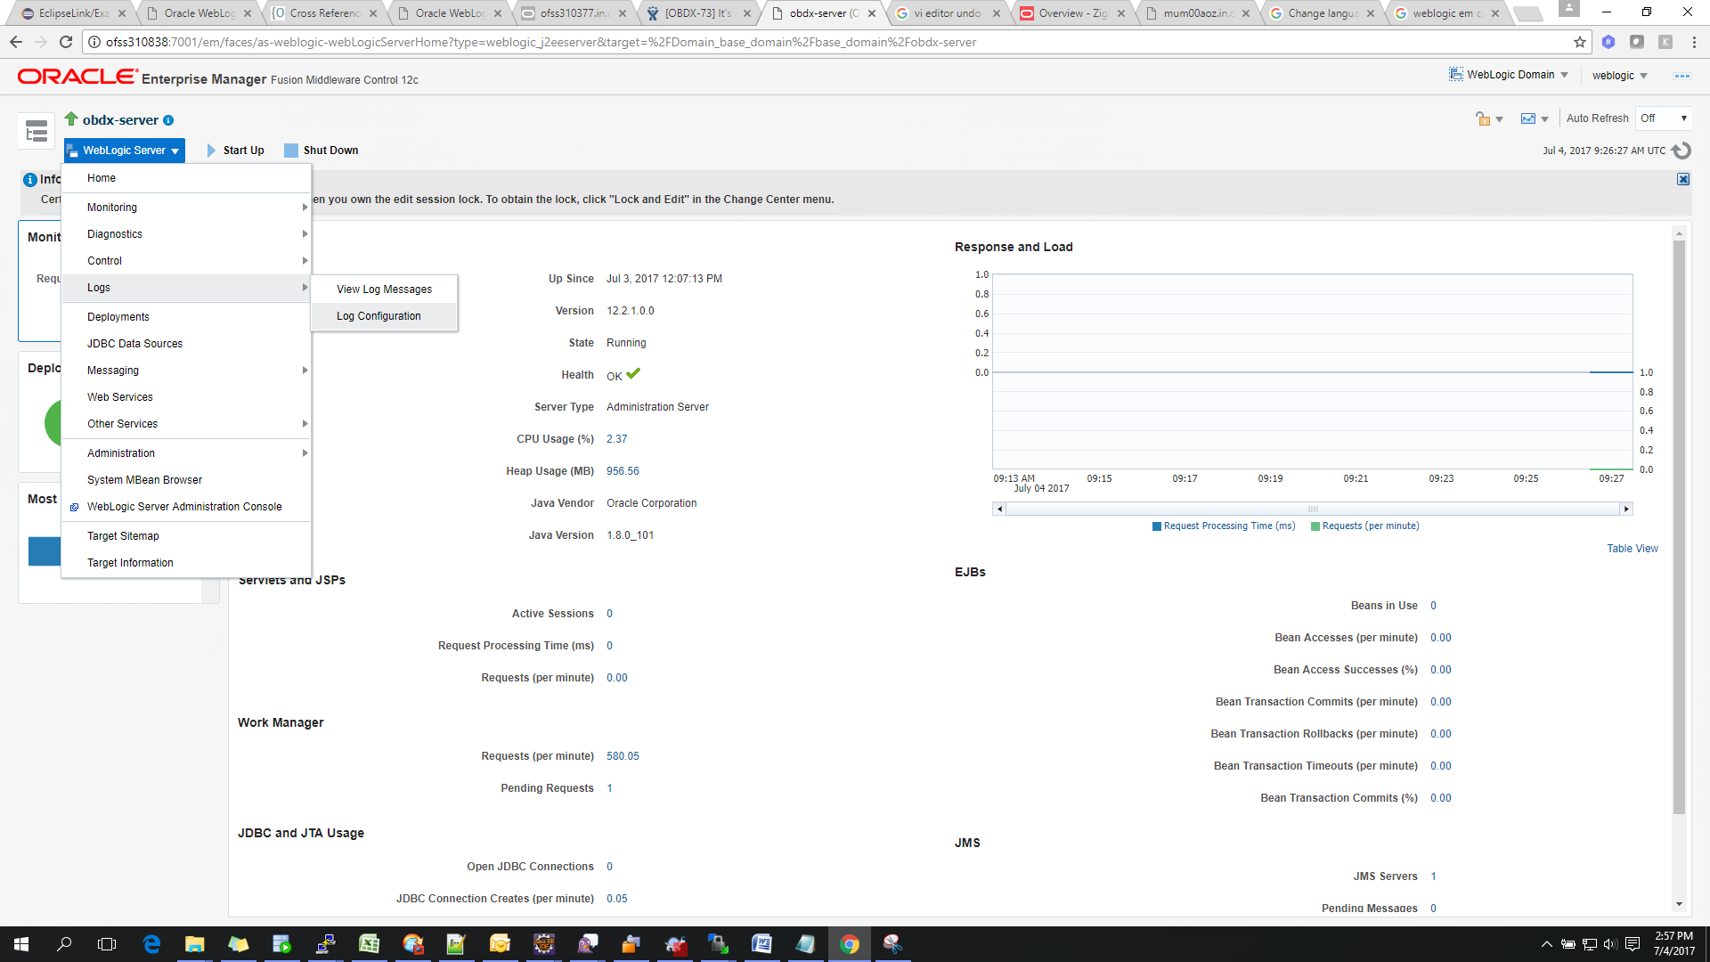Click chart scroll left arrow
Screen dimensions: 1710x962
click(999, 509)
